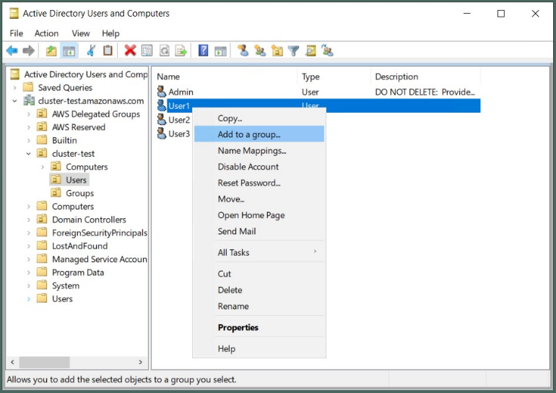Click the Refresh toolbar icon

tap(164, 51)
